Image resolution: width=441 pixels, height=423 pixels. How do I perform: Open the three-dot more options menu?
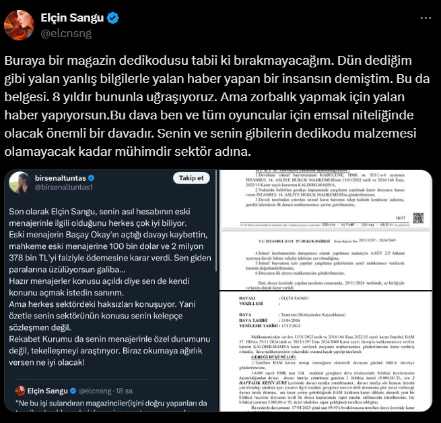point(426,18)
